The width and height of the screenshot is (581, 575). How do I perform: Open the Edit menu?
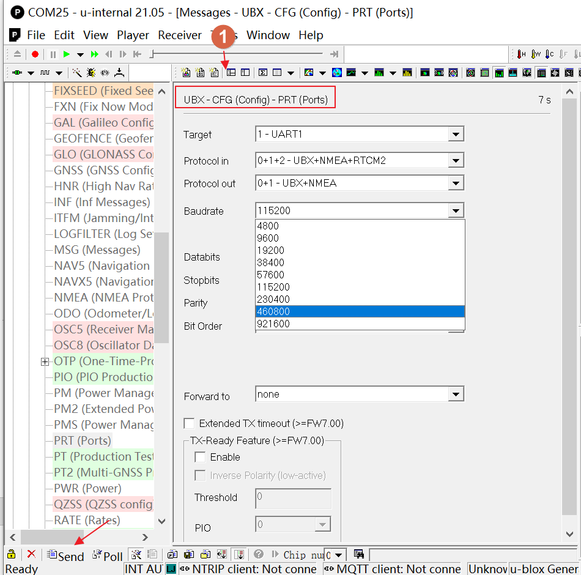[64, 35]
